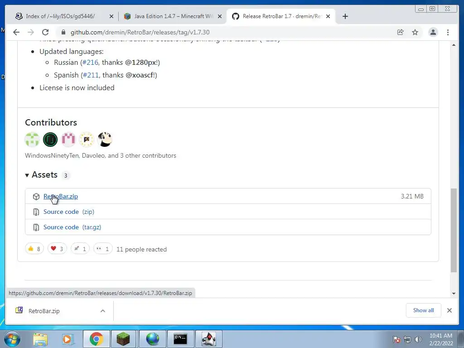The image size is (464, 348).
Task: Click the zip file icon for Source code (zip)
Action: tap(36, 212)
